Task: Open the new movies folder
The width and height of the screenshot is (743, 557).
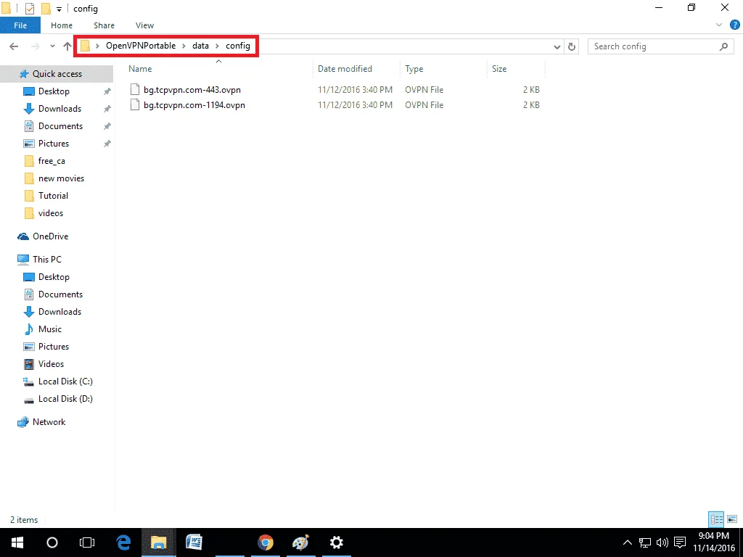Action: pos(61,178)
